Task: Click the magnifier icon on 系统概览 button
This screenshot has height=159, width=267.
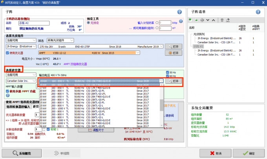Action: 15,153
